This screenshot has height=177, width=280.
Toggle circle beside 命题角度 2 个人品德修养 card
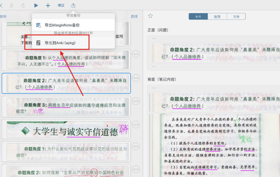click(136, 78)
